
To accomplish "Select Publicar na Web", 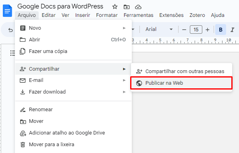I will (x=181, y=83).
